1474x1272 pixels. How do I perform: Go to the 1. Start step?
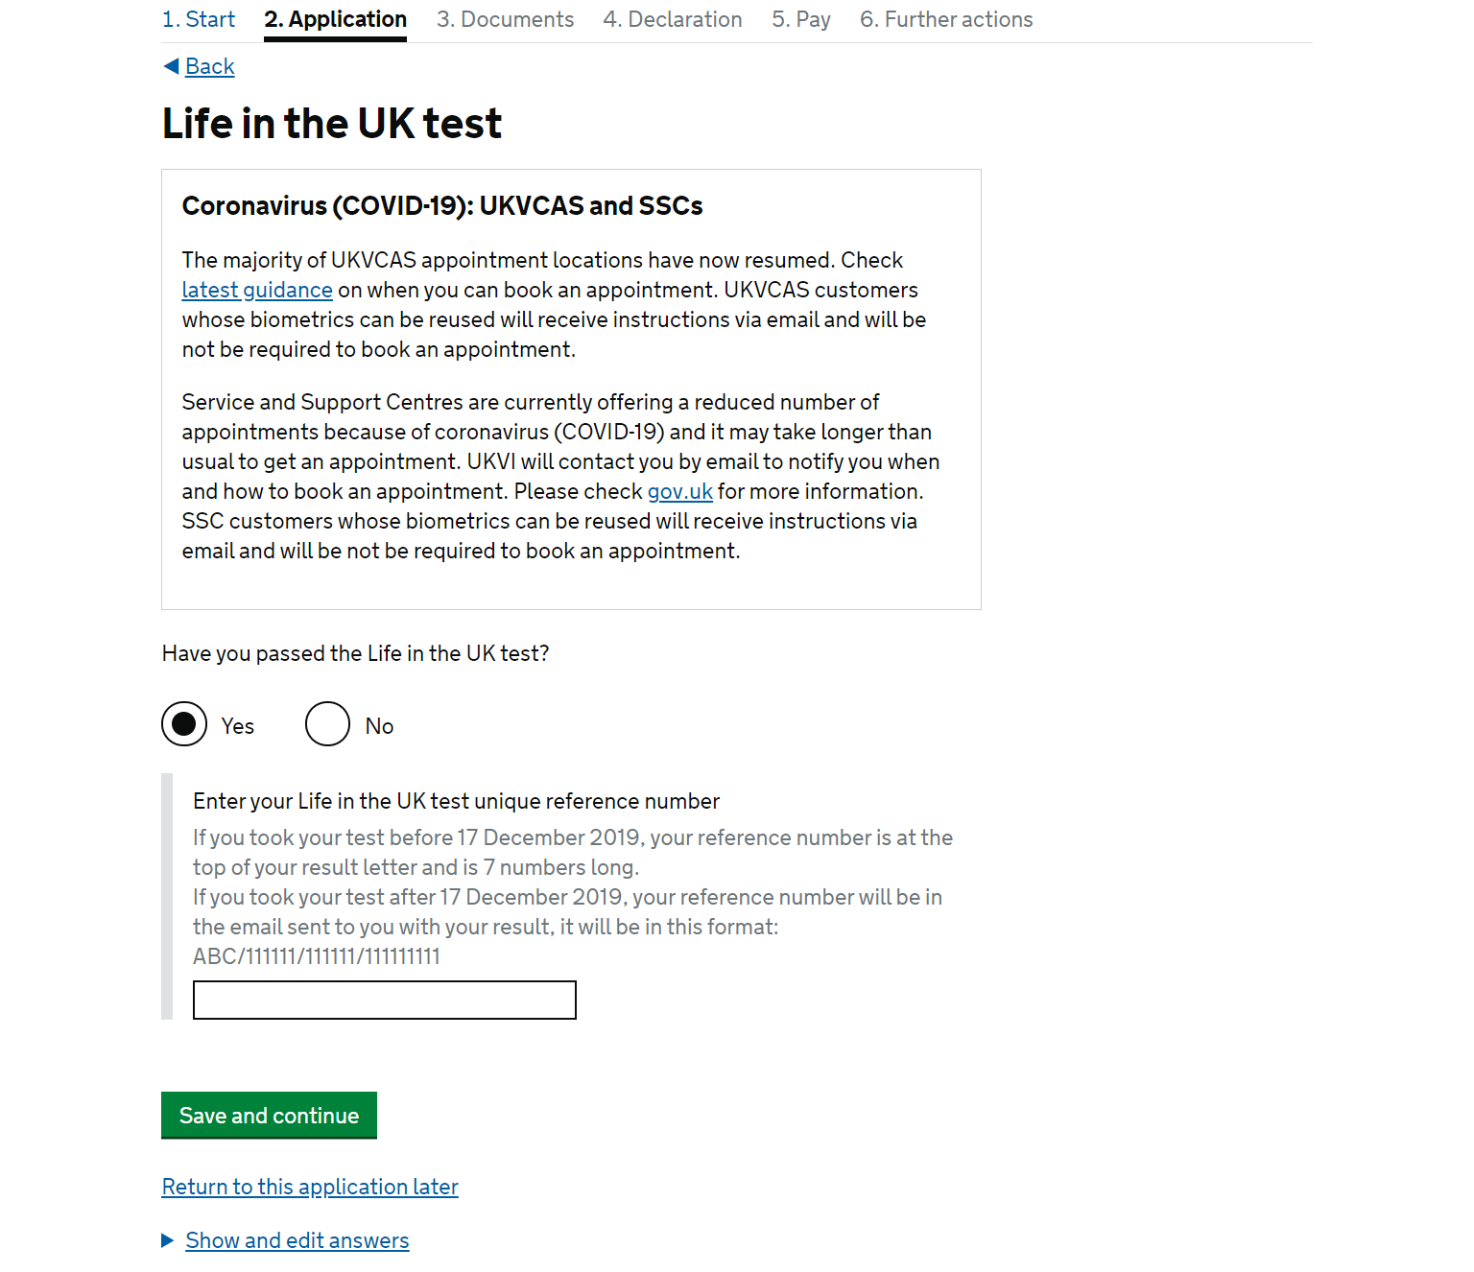(199, 19)
